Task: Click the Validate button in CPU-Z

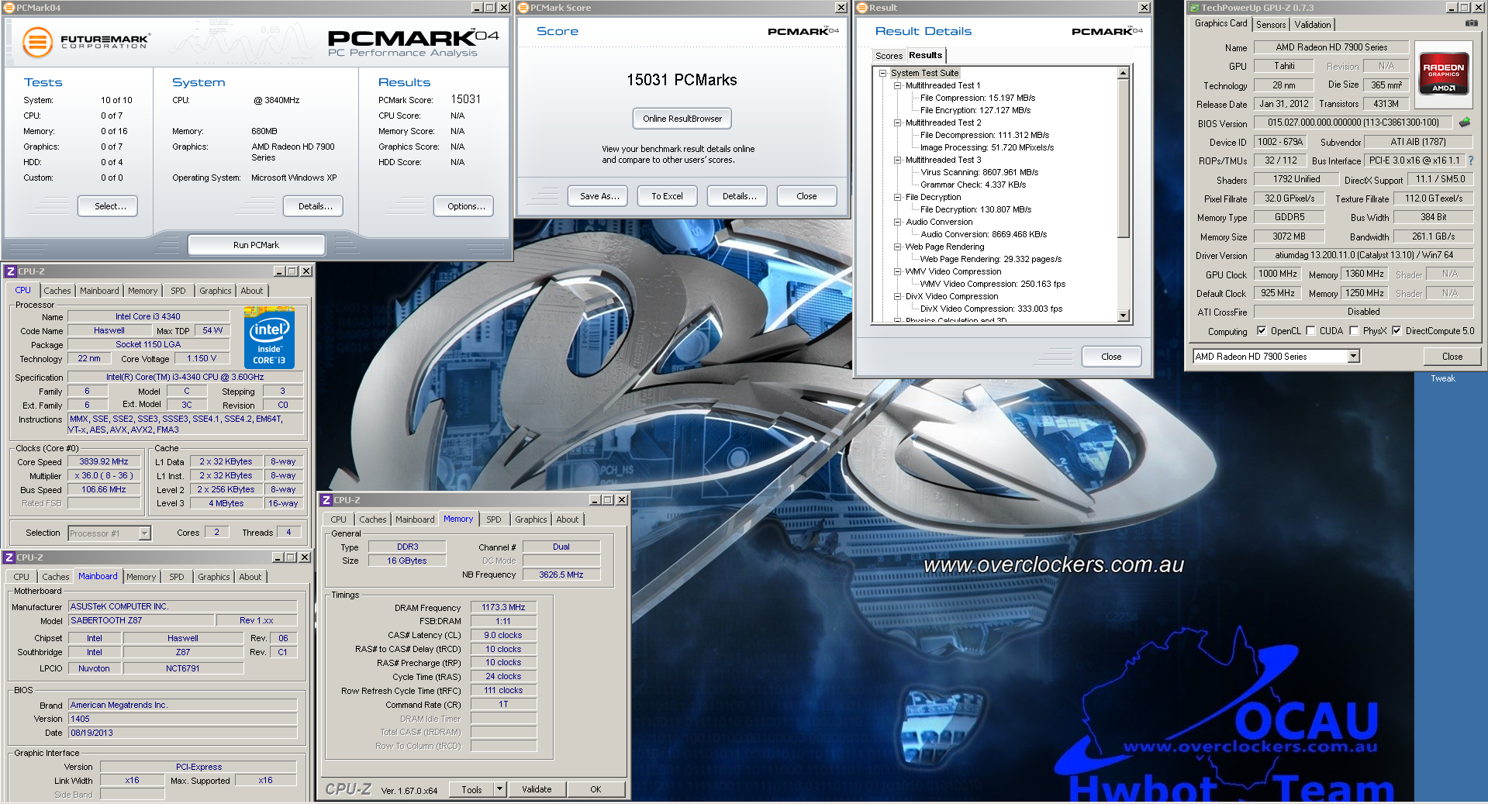Action: pyautogui.click(x=537, y=789)
